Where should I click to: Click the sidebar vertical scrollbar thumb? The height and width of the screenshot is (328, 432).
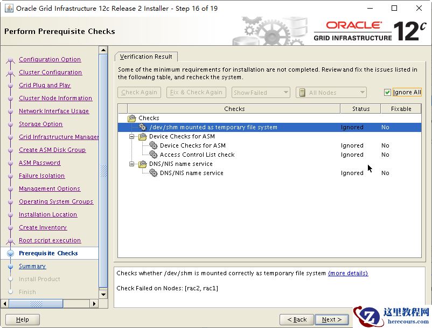coord(103,171)
